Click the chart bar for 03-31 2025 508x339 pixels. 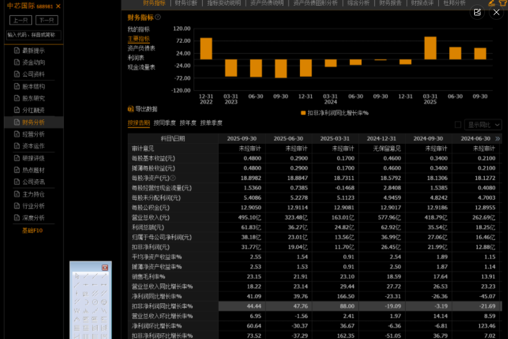tap(430, 48)
